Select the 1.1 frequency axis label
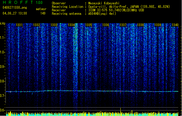The height and width of the screenshot is (116, 182). click(x=3, y=38)
